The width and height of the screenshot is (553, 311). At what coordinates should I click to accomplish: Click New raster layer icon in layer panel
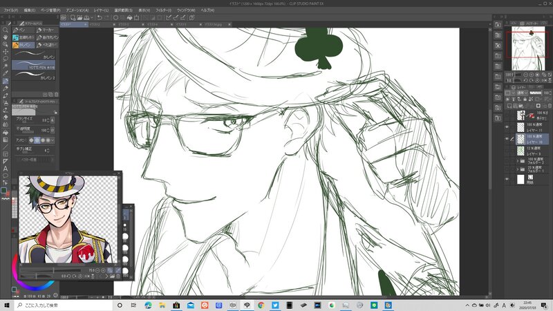point(509,106)
